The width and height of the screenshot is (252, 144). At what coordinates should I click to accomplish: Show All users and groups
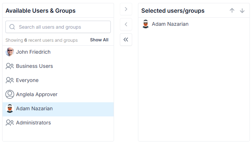99,40
